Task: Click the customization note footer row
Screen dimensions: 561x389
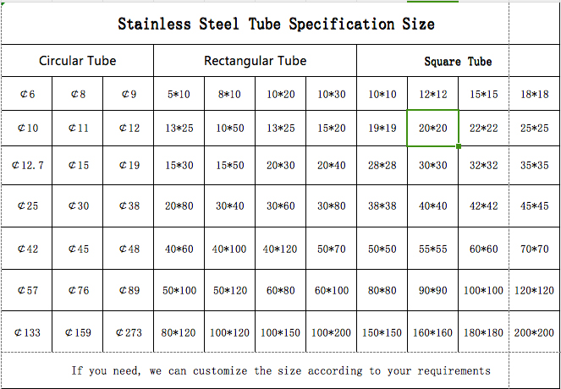Action: point(280,370)
